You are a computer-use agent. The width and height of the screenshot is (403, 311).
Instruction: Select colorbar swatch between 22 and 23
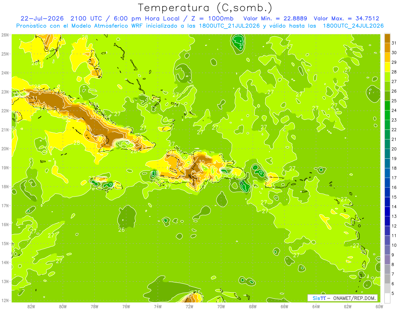(x=388, y=125)
